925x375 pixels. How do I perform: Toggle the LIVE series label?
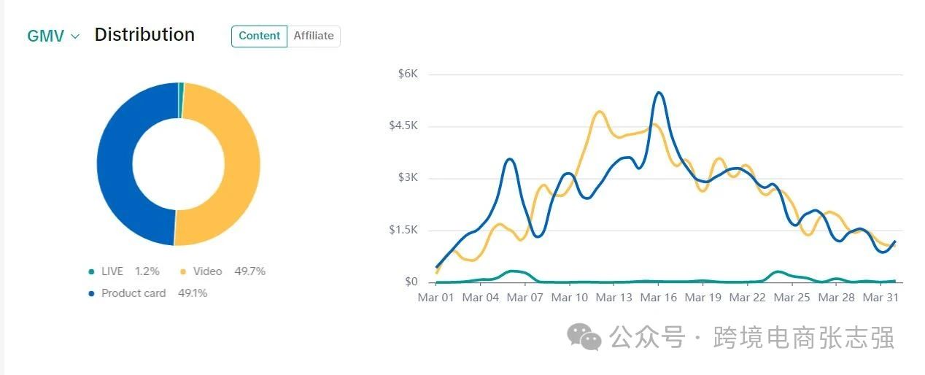pos(112,271)
